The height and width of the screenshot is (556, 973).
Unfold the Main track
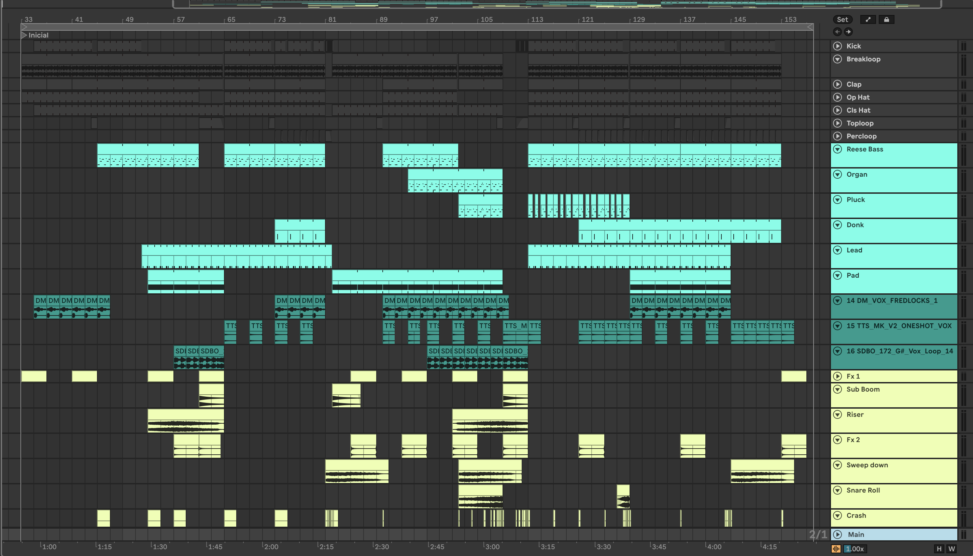837,534
